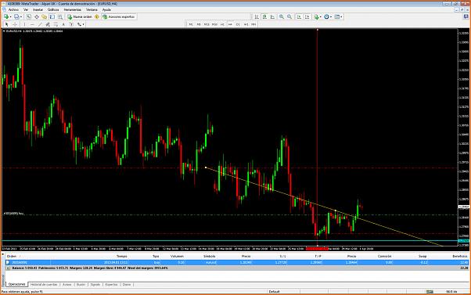The height and width of the screenshot is (295, 471).
Task: Expand the Templates dropdown arrow
Action: (x=341, y=17)
